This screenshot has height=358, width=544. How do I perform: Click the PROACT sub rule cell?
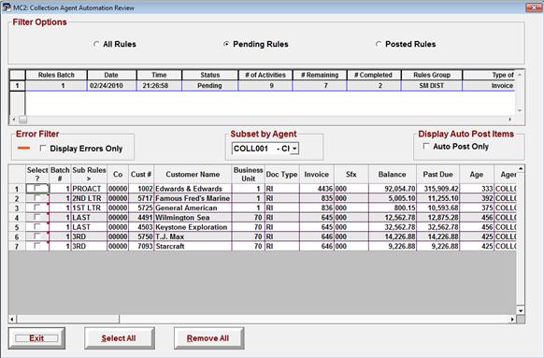click(x=89, y=189)
